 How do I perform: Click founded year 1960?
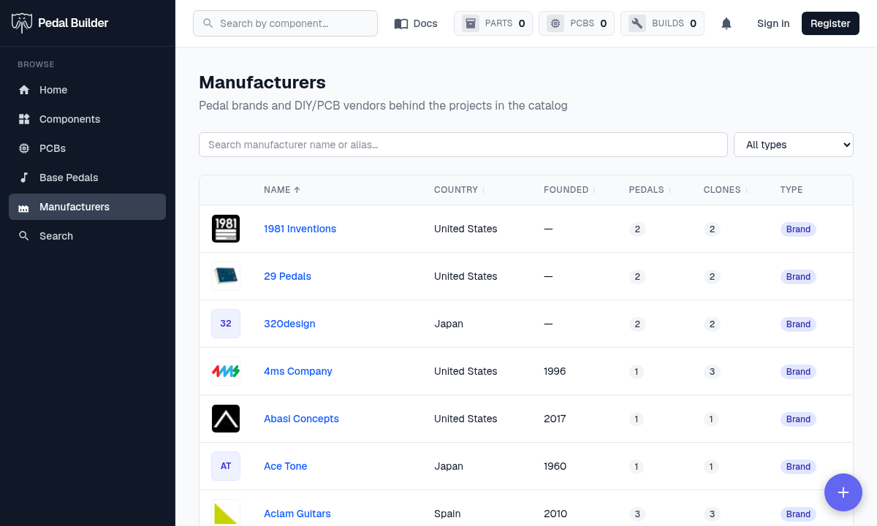coord(555,466)
